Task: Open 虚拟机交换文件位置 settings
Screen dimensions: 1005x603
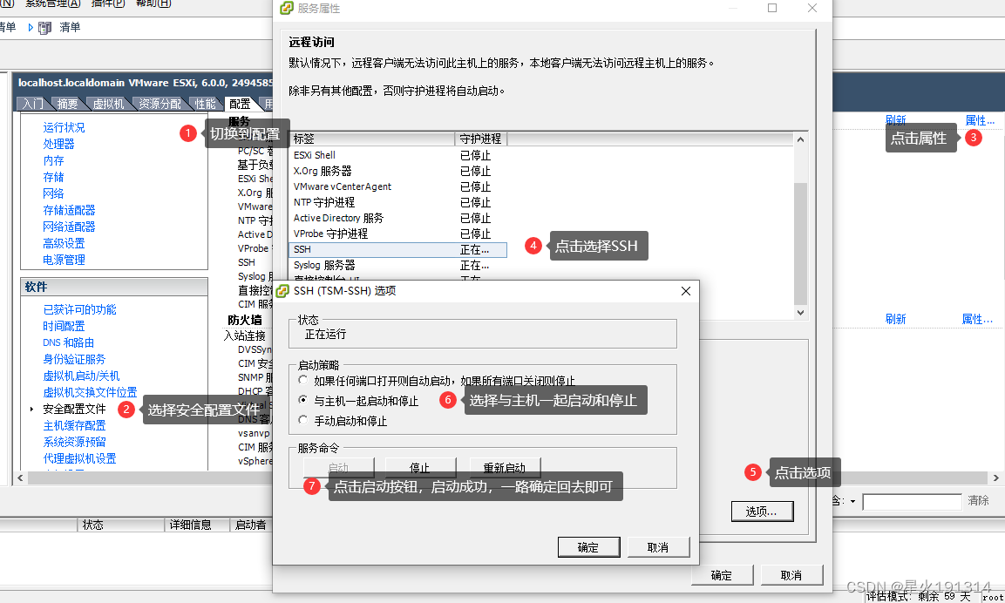Action: click(x=91, y=392)
